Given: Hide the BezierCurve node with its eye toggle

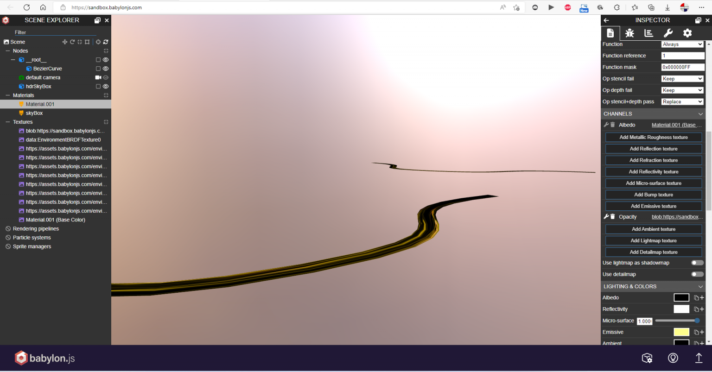Looking at the screenshot, I should point(105,68).
